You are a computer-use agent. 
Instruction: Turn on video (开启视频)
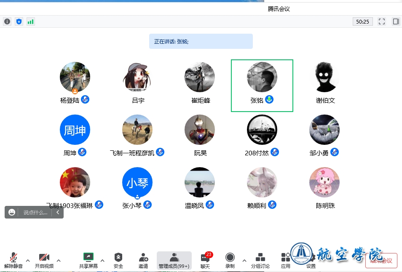pyautogui.click(x=44, y=260)
